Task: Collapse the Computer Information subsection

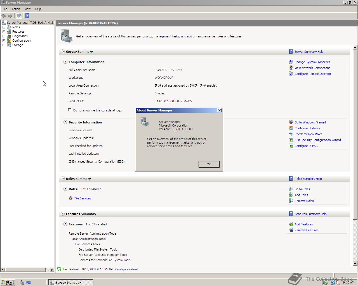Action: (x=65, y=62)
